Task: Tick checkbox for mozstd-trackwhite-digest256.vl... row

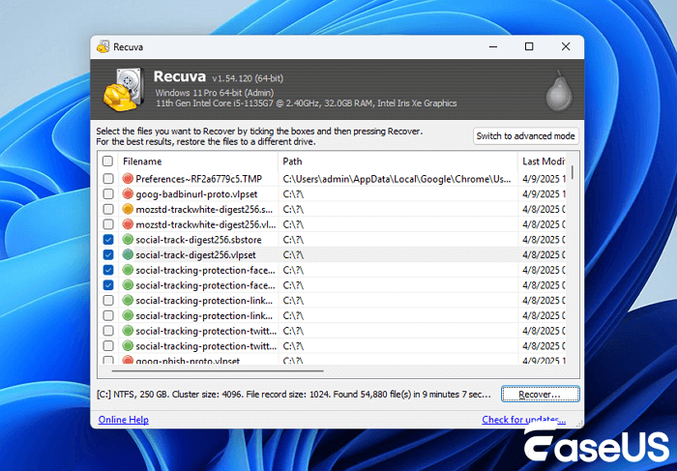Action: point(108,224)
